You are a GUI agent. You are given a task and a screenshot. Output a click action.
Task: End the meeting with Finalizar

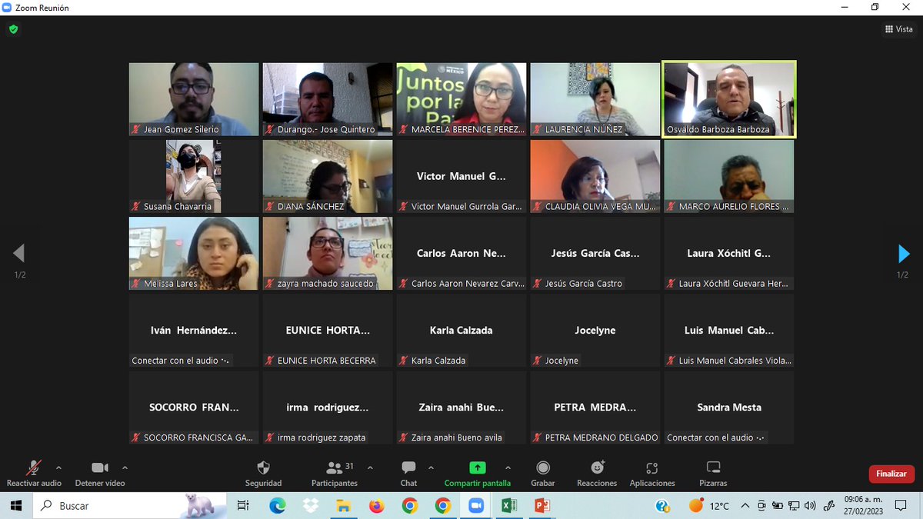coord(891,474)
